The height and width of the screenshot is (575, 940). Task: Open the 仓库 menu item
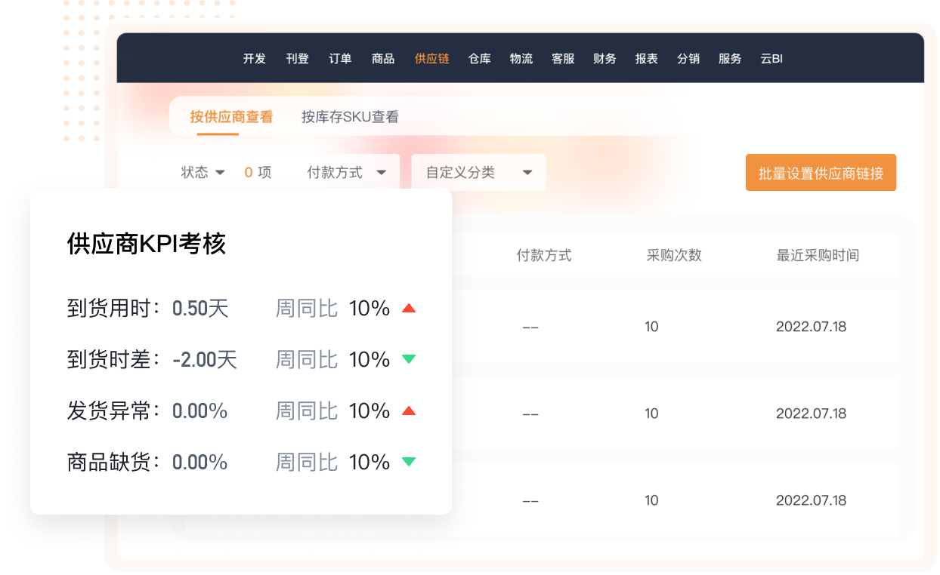(480, 59)
